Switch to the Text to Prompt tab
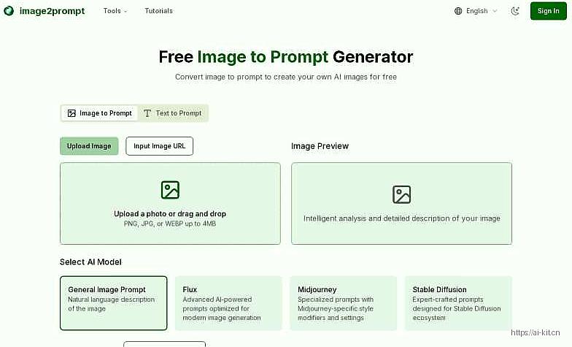The height and width of the screenshot is (347, 572). point(173,113)
